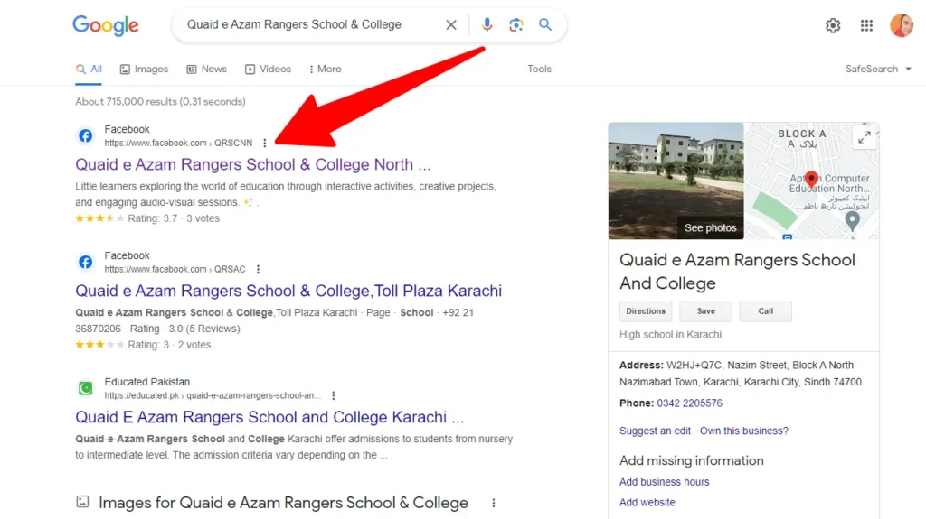Click Own this business? link
Viewport: 926px width, 519px height.
coord(744,431)
